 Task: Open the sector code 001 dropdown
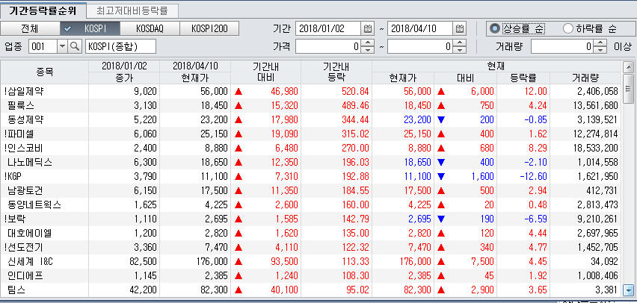62,46
